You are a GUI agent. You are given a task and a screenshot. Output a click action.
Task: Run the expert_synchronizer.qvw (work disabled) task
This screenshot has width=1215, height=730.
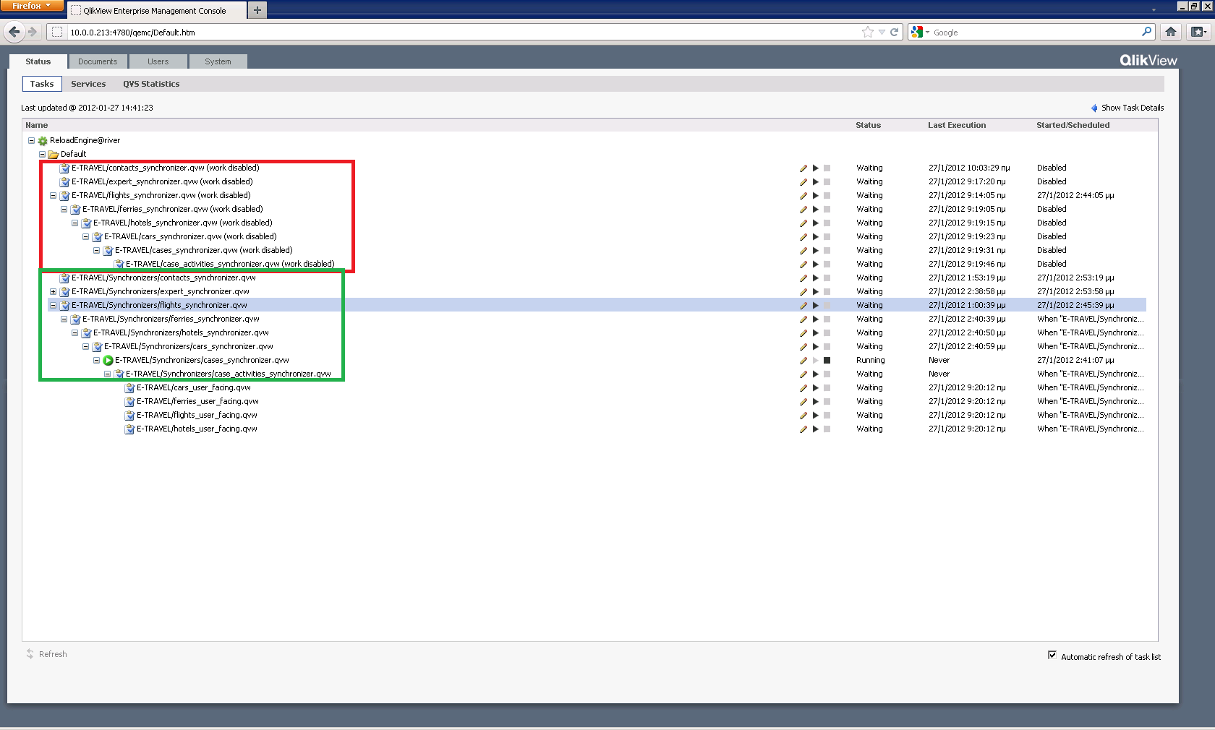point(815,182)
